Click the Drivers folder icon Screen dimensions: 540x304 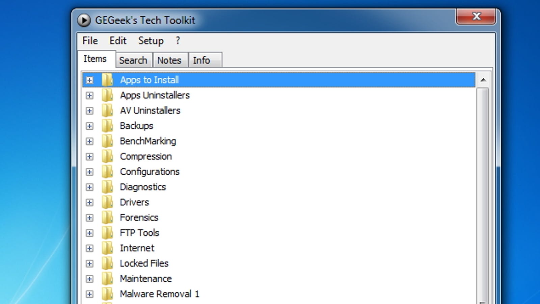point(107,202)
